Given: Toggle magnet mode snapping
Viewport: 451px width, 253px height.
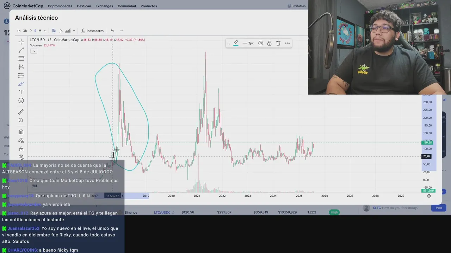Looking at the screenshot, I should tap(21, 132).
